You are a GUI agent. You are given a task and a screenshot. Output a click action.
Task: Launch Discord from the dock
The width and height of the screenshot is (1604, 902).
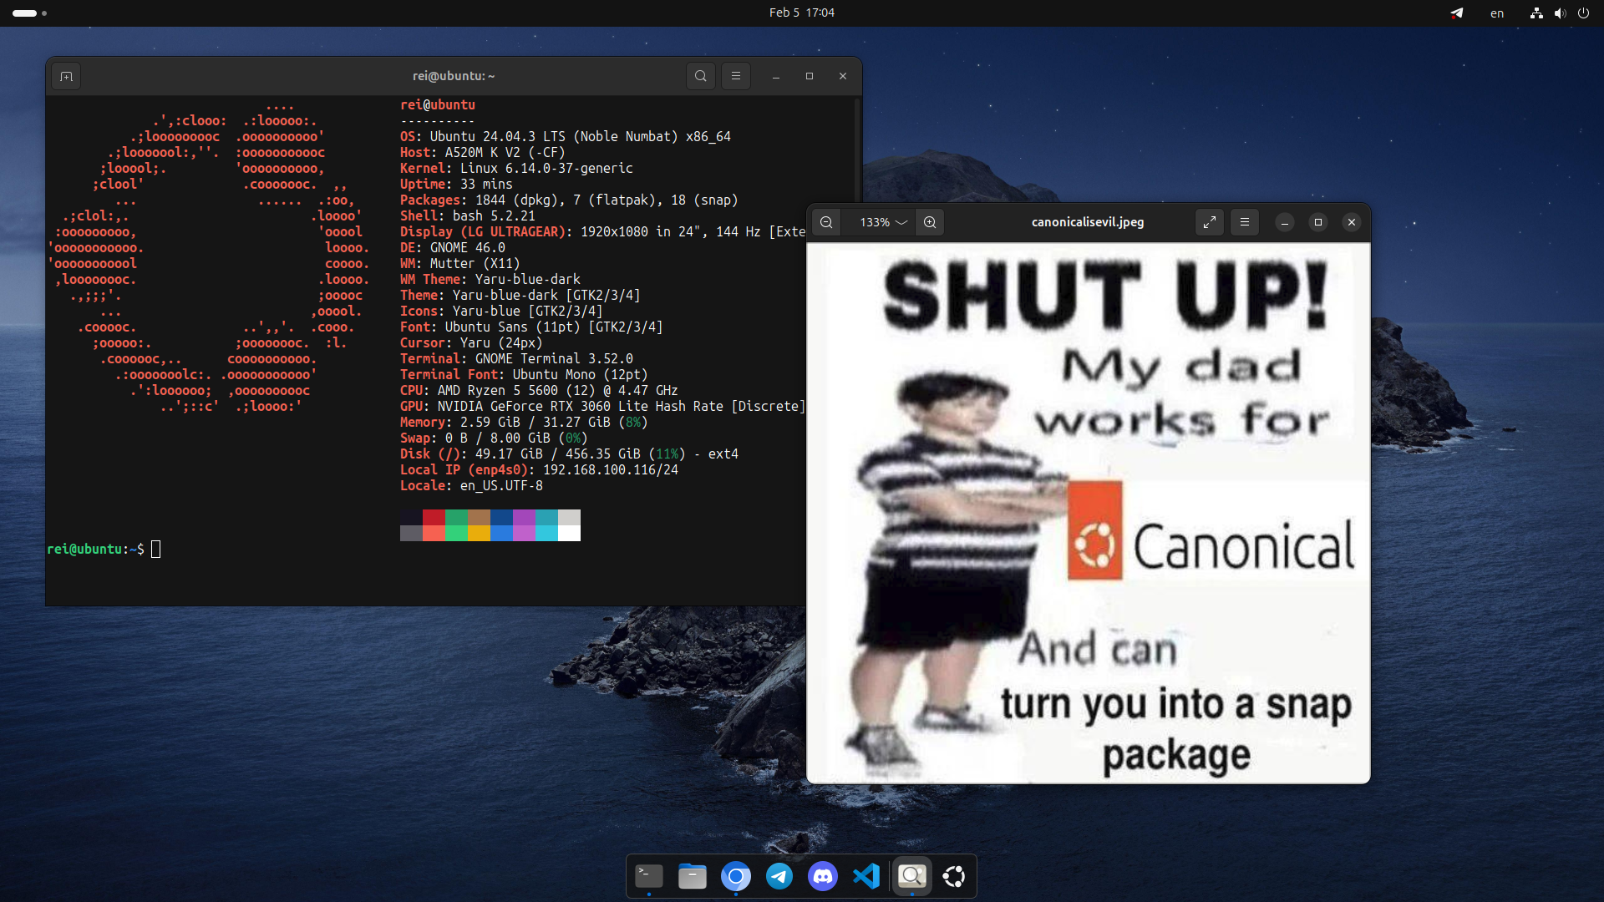click(823, 876)
